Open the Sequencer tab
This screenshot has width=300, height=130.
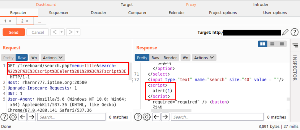click(59, 13)
